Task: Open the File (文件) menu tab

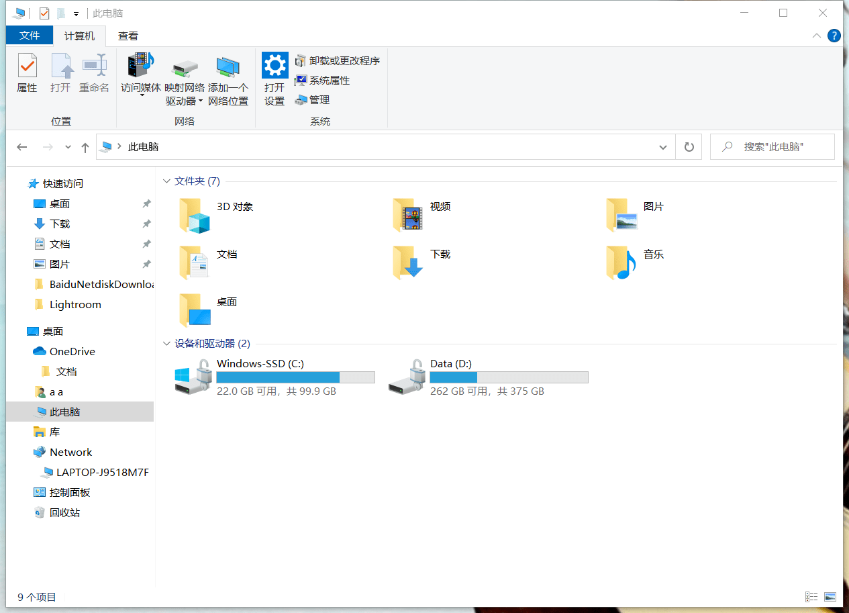Action: pyautogui.click(x=30, y=36)
